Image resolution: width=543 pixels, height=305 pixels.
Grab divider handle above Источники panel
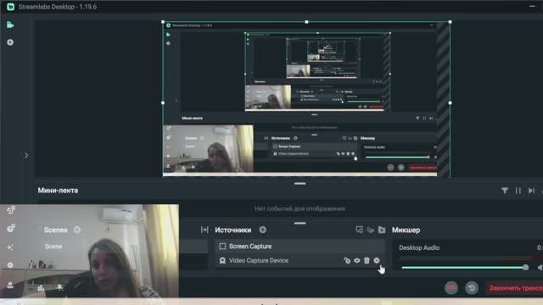[299, 223]
